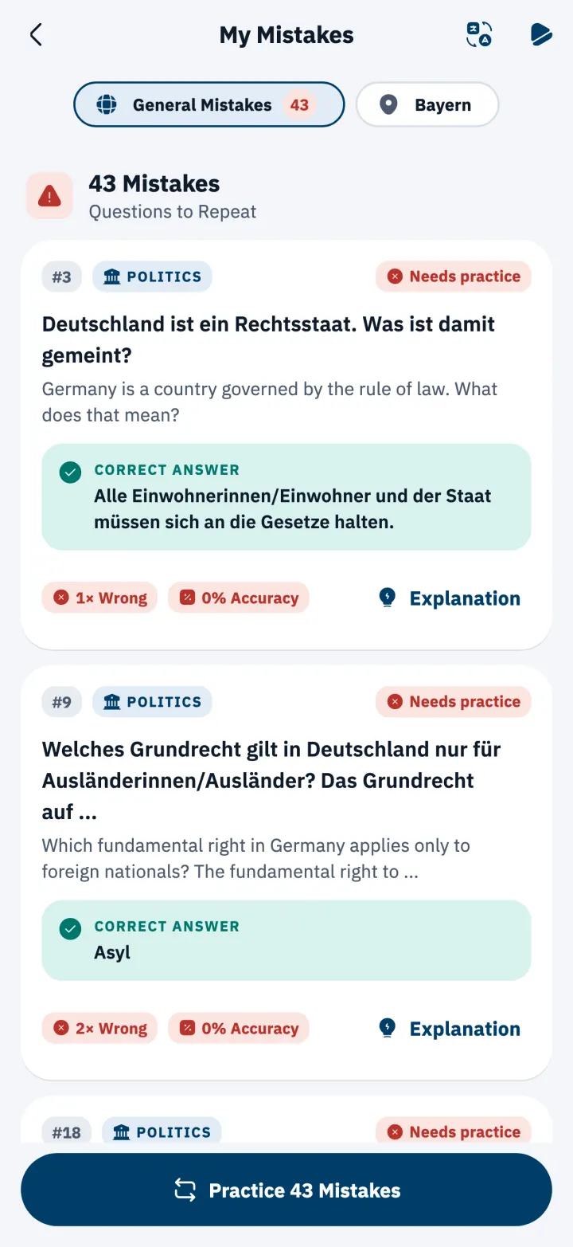Start Practice 43 Mistakes
Viewport: 573px width, 1247px height.
[286, 1190]
